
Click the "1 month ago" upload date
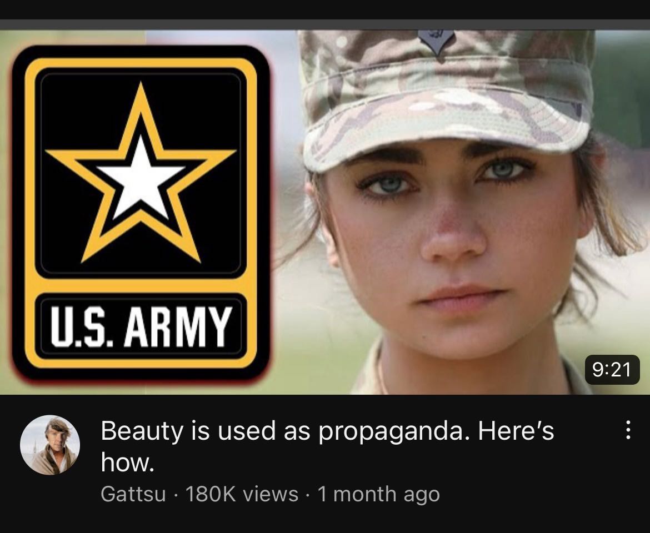click(x=378, y=494)
